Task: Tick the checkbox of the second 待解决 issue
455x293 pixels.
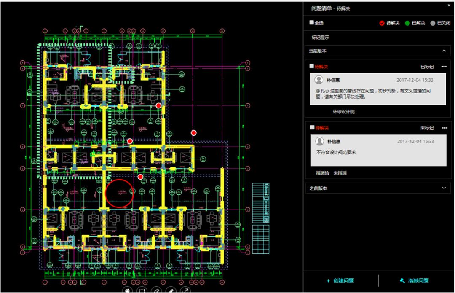Action: click(x=312, y=128)
